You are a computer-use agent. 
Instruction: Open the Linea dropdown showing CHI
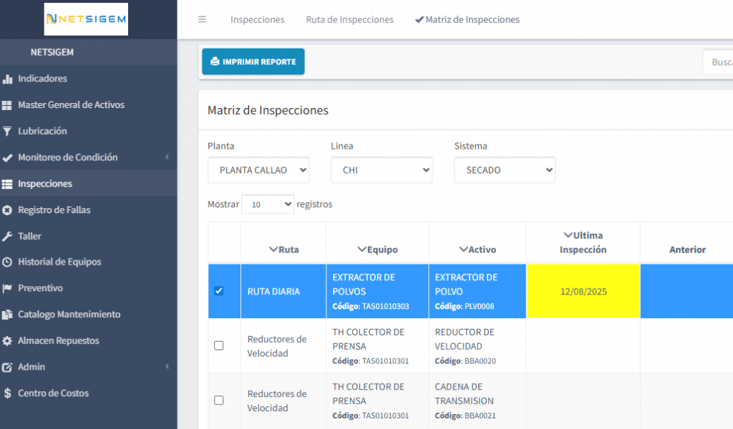(381, 170)
